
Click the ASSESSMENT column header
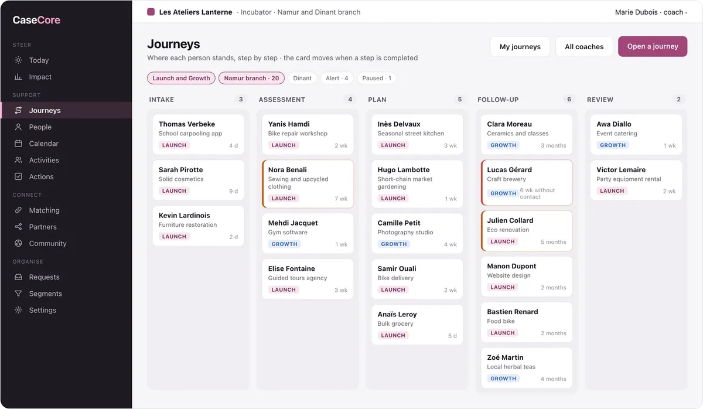click(282, 100)
